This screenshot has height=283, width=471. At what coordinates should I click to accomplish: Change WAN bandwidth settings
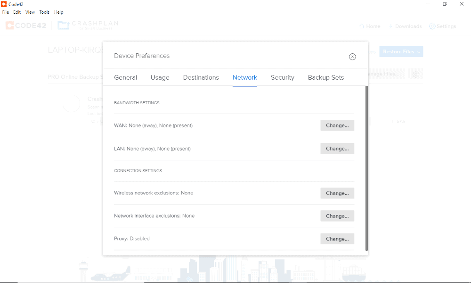coord(337,125)
